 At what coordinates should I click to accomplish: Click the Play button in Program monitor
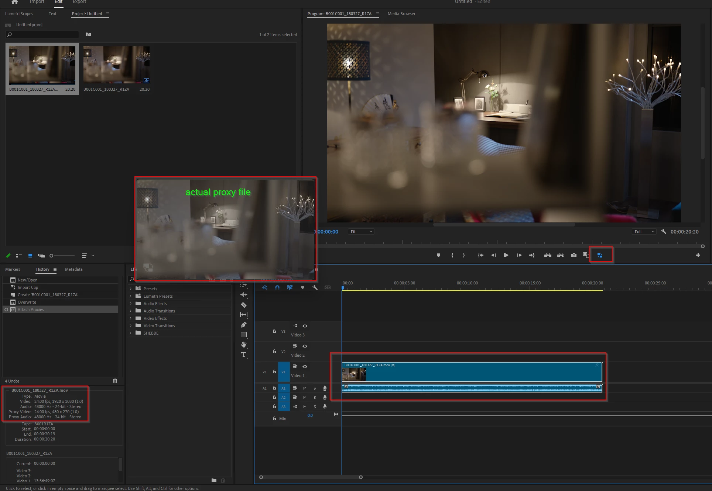506,255
